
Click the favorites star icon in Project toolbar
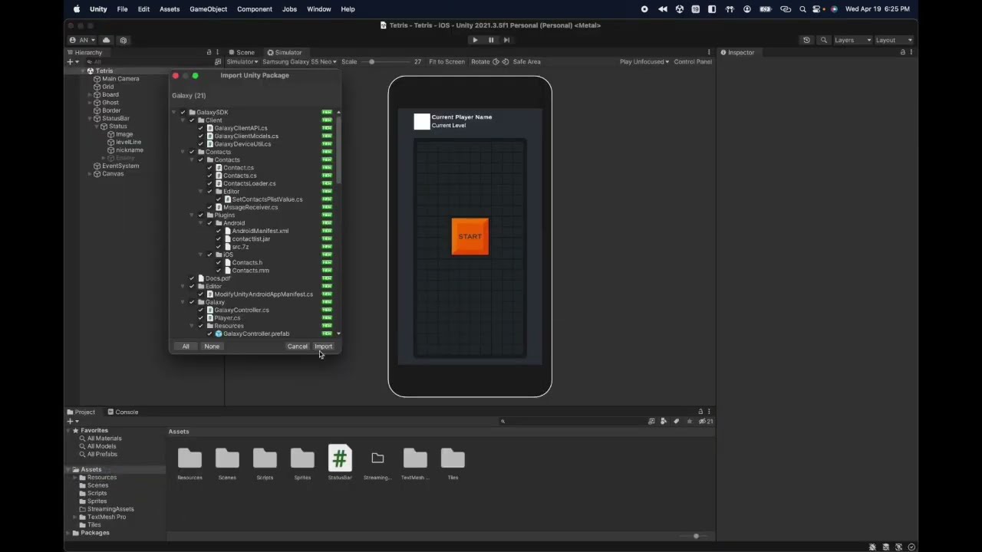690,421
